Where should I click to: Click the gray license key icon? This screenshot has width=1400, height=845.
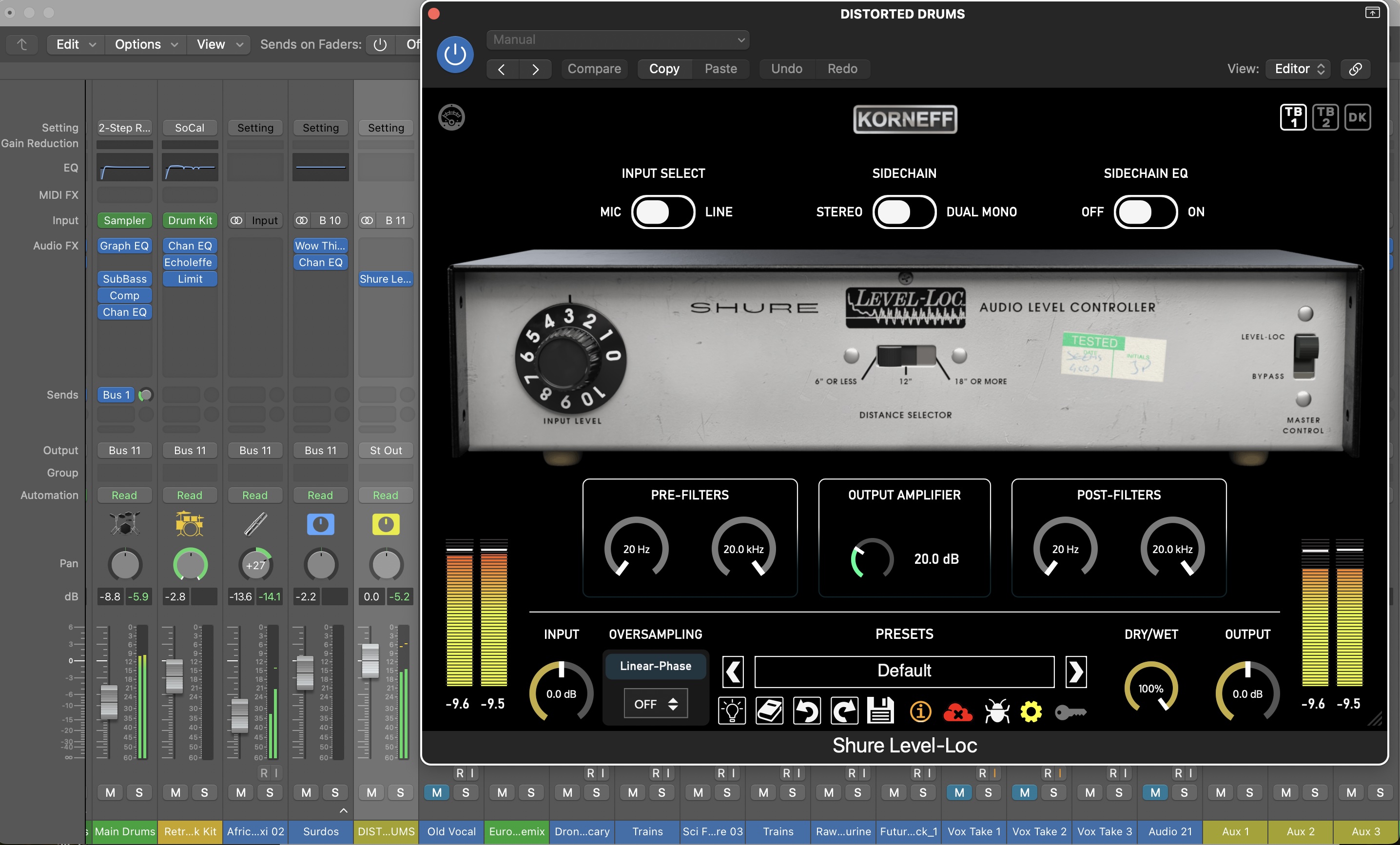1070,711
